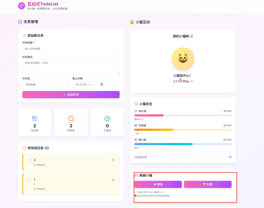This screenshot has width=264, height=208.
Task: Click the 快乐值 happiness progress bar
Action: (183, 115)
